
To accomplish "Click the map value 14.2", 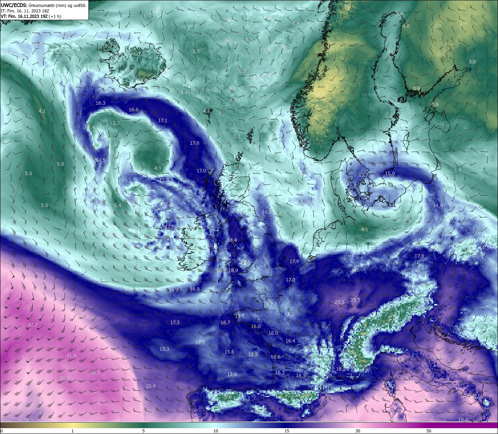I will (x=267, y=212).
